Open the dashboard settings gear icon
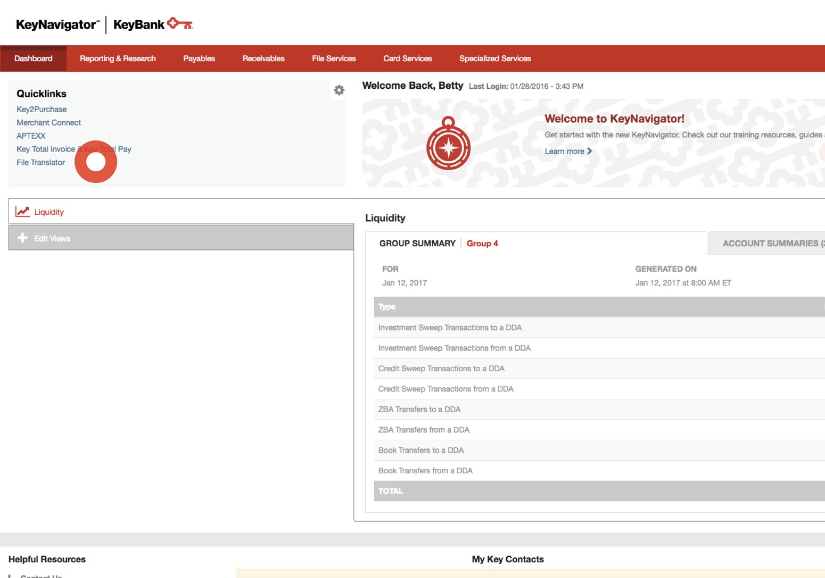 click(x=339, y=90)
